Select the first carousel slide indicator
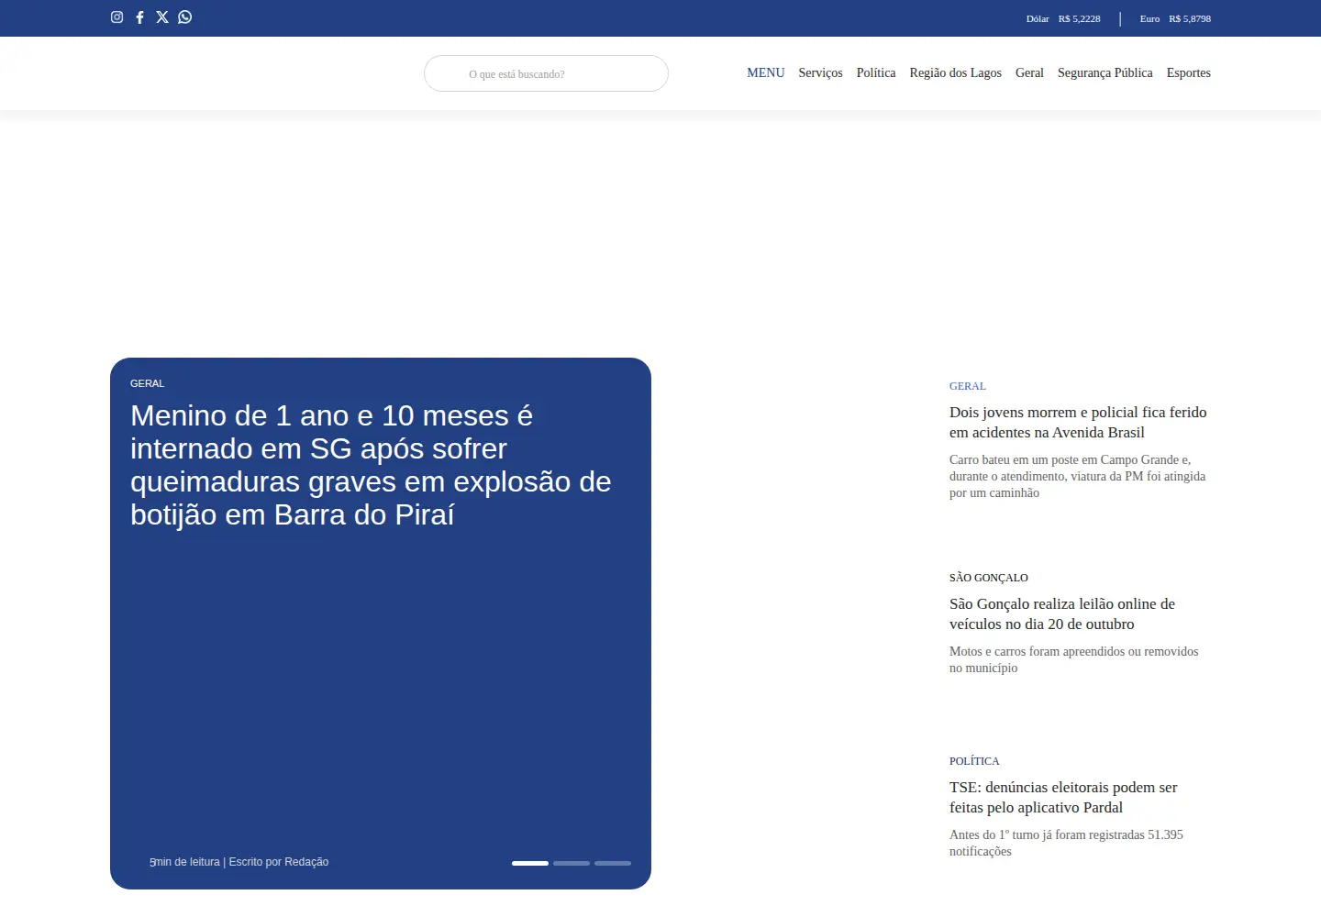 point(530,863)
